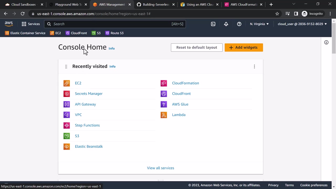Viewport: 336px width, 189px height.
Task: Click the S3 icon in Recently visited
Action: [67, 136]
